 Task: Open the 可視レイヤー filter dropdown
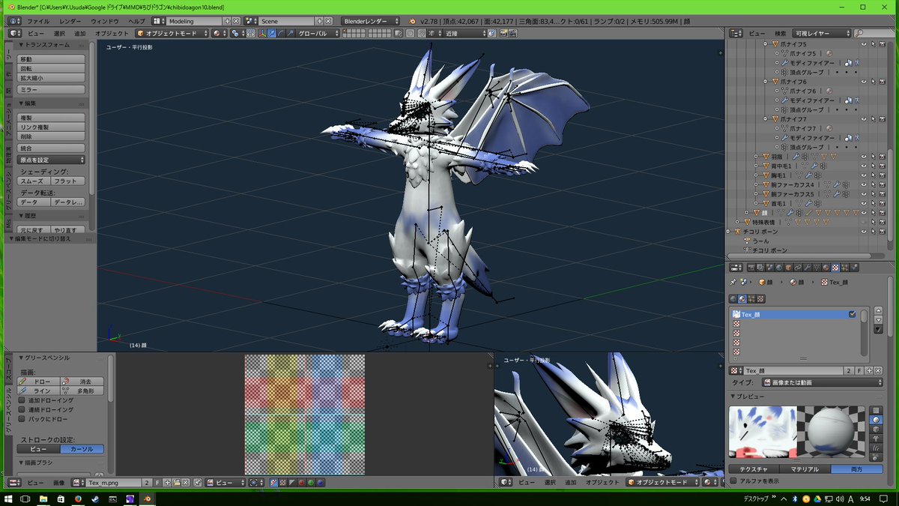[x=822, y=34]
